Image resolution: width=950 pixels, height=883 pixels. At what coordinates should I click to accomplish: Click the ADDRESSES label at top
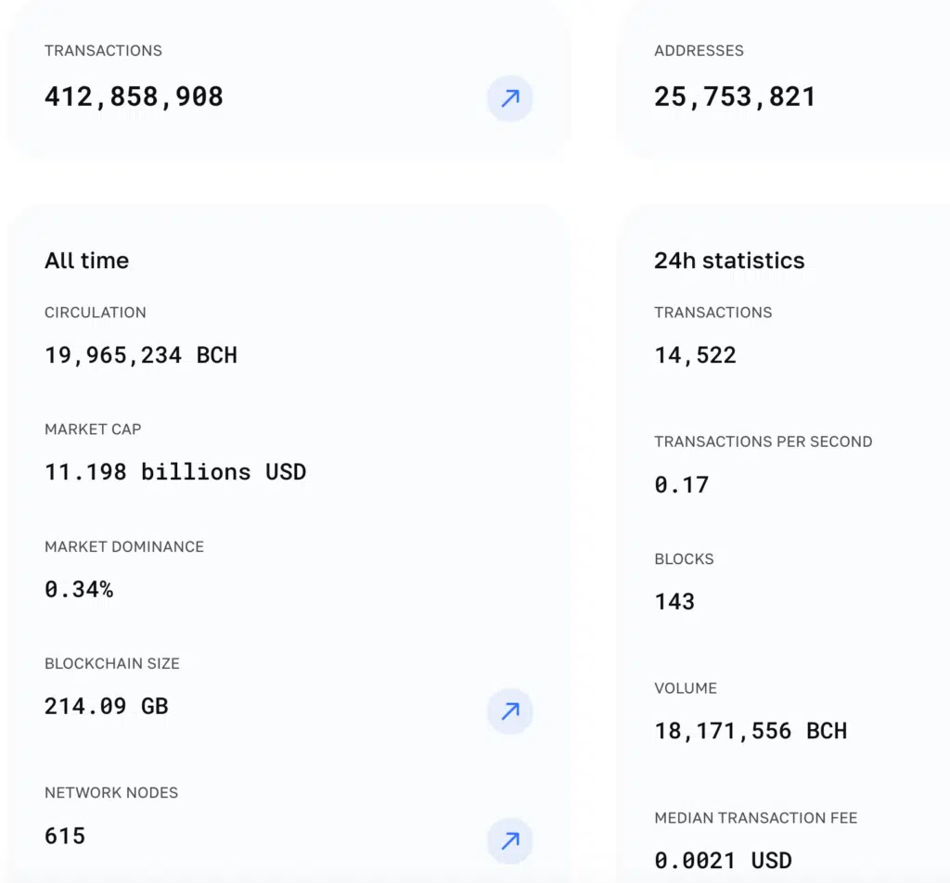click(699, 51)
